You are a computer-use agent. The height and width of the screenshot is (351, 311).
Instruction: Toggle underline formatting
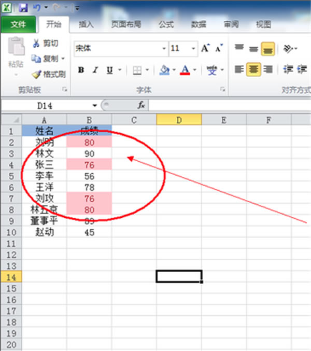pos(110,70)
